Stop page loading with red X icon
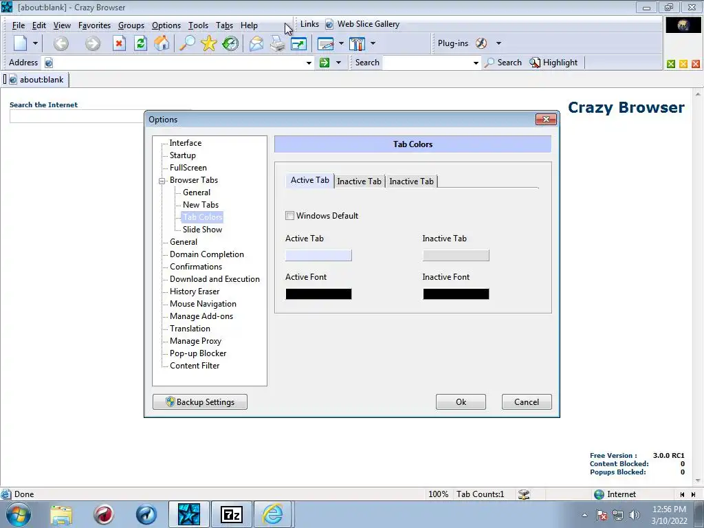 click(119, 43)
